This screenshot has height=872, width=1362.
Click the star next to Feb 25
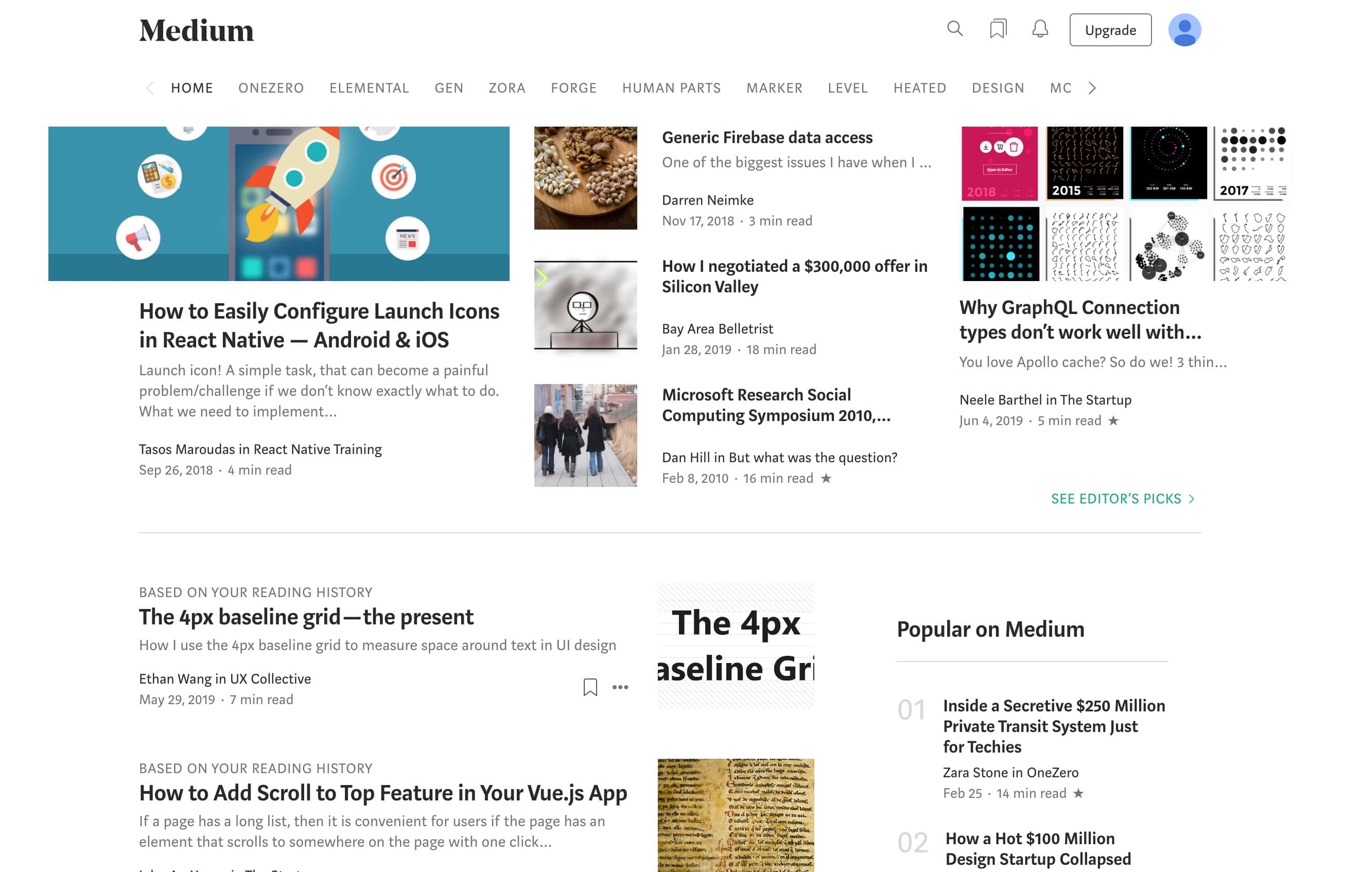(x=1078, y=793)
